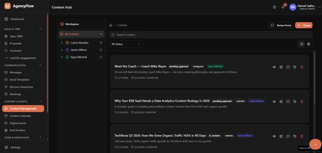View history of B2B SaaS Data Analytics item
This screenshot has width=322, height=153.
click(x=295, y=102)
